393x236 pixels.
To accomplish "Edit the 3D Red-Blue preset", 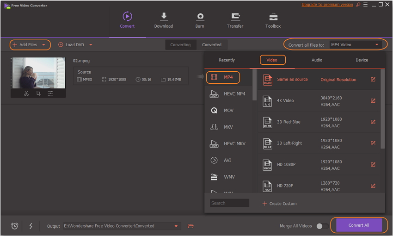I will click(x=373, y=122).
